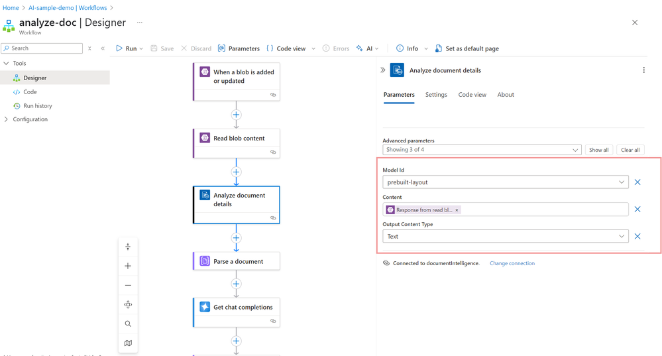This screenshot has height=356, width=662.
Task: Open the Code view tab in details panel
Action: [472, 95]
